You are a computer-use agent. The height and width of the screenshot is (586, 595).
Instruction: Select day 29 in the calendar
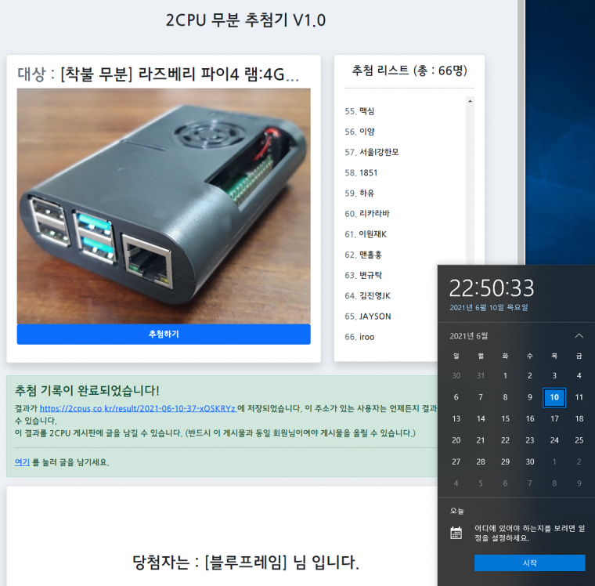[505, 461]
